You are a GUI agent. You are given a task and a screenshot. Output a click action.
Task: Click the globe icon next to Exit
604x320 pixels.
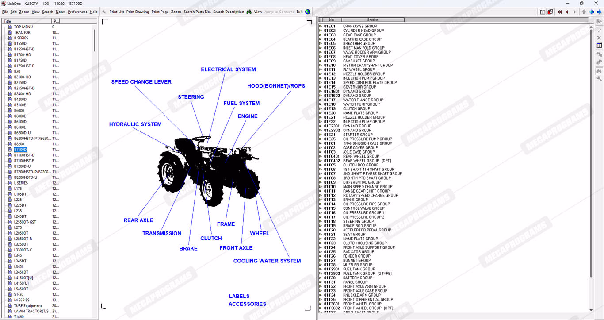tap(308, 12)
